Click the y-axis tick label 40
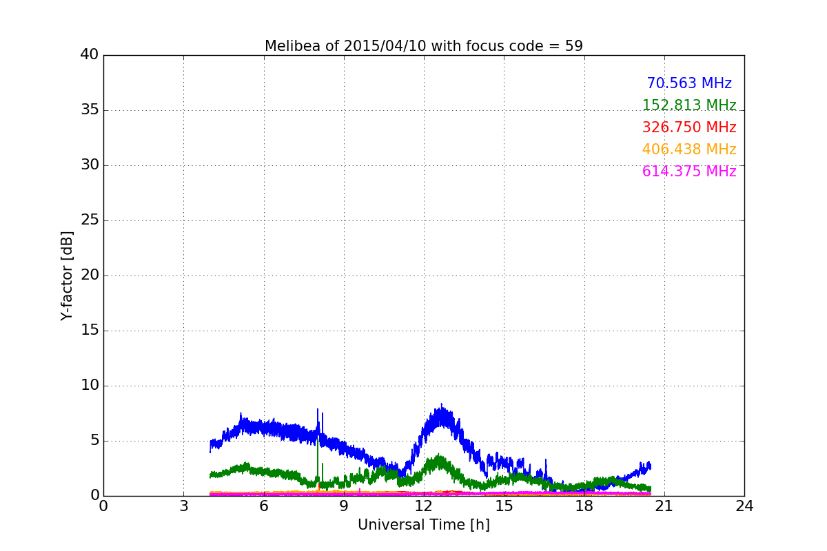Viewport: 827px width, 551px height. coord(90,55)
